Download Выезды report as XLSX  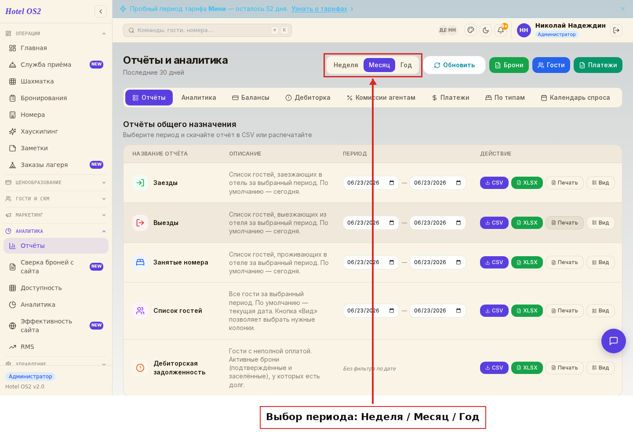click(x=527, y=223)
